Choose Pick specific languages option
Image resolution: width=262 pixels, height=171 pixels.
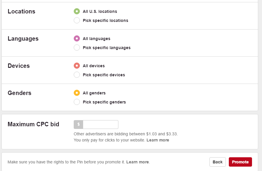point(77,48)
